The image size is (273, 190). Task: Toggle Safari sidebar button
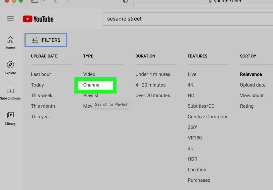(35, 1)
